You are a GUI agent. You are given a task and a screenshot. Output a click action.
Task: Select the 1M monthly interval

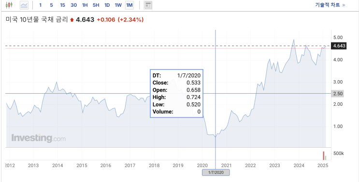coord(129,5)
